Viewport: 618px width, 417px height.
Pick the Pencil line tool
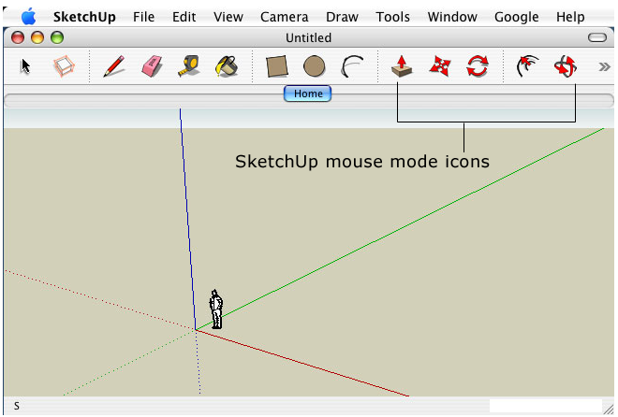(114, 66)
